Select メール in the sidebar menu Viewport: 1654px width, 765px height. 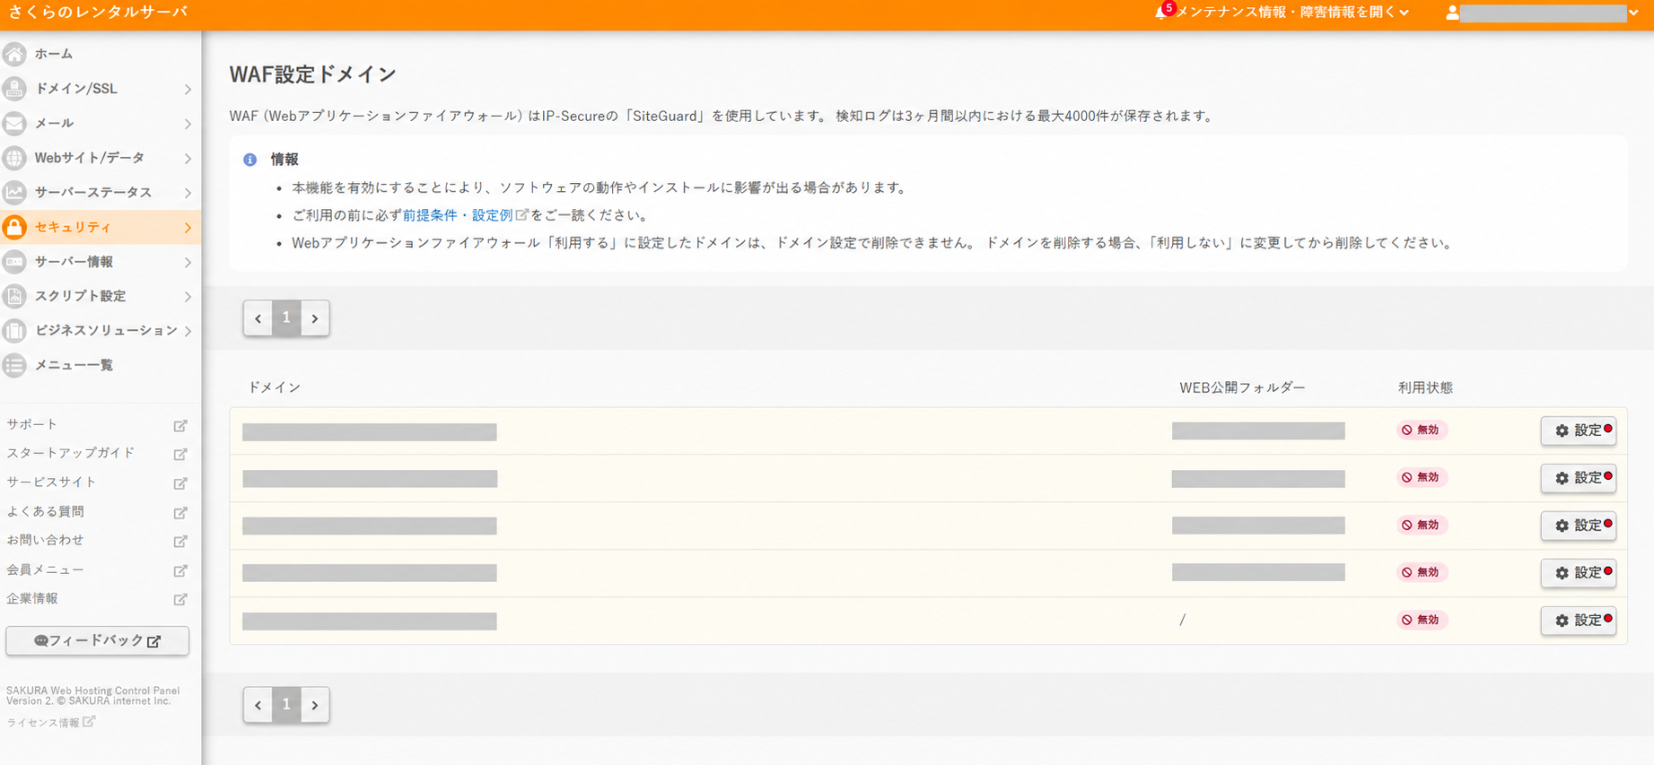[54, 123]
